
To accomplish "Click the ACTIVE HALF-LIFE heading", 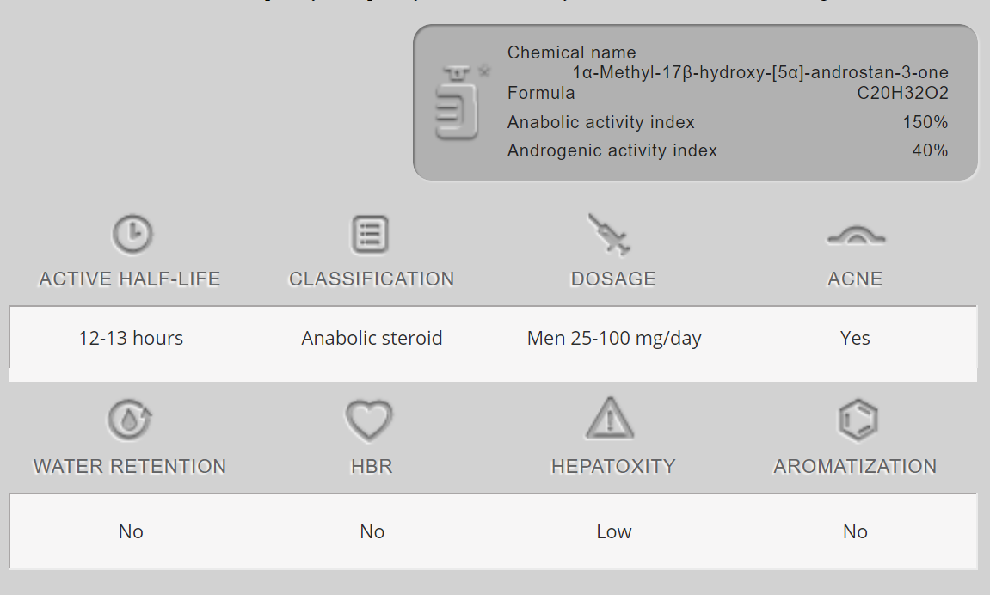I will point(130,279).
